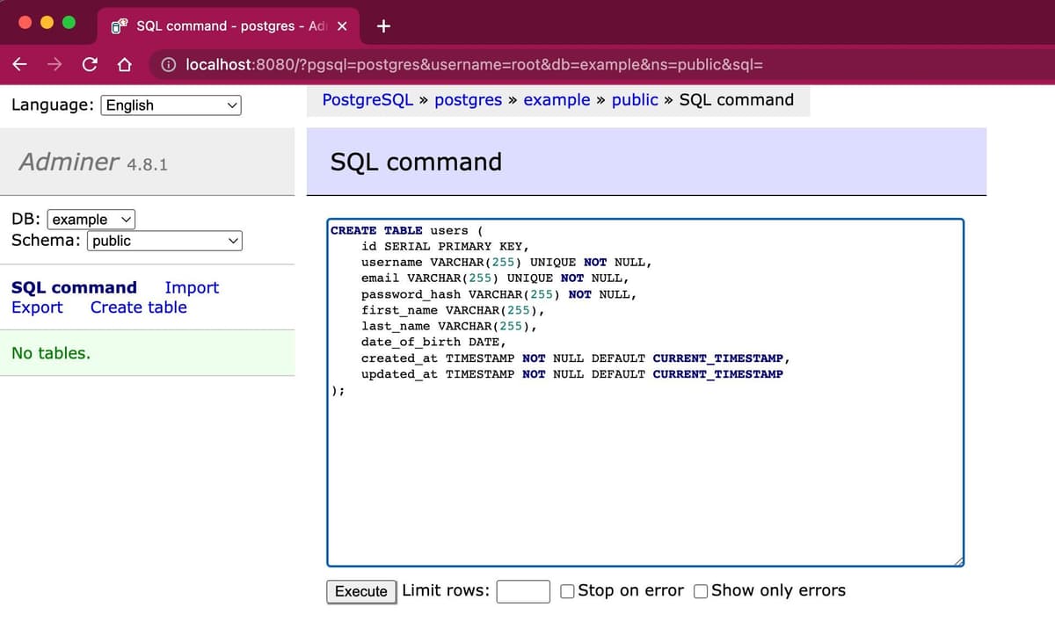This screenshot has width=1055, height=629.
Task: Toggle Show only errors checkbox
Action: click(701, 591)
